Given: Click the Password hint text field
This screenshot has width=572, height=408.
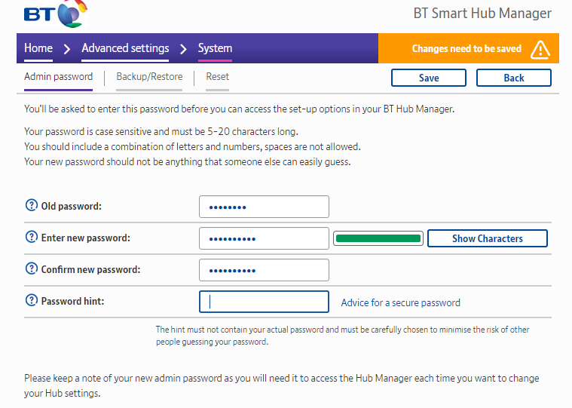Looking at the screenshot, I should (264, 302).
